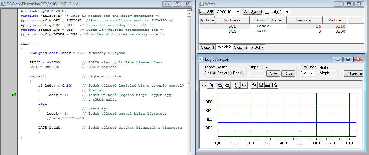Save the Logic Analyzer data
The height and width of the screenshot is (155, 369).
(261, 85)
